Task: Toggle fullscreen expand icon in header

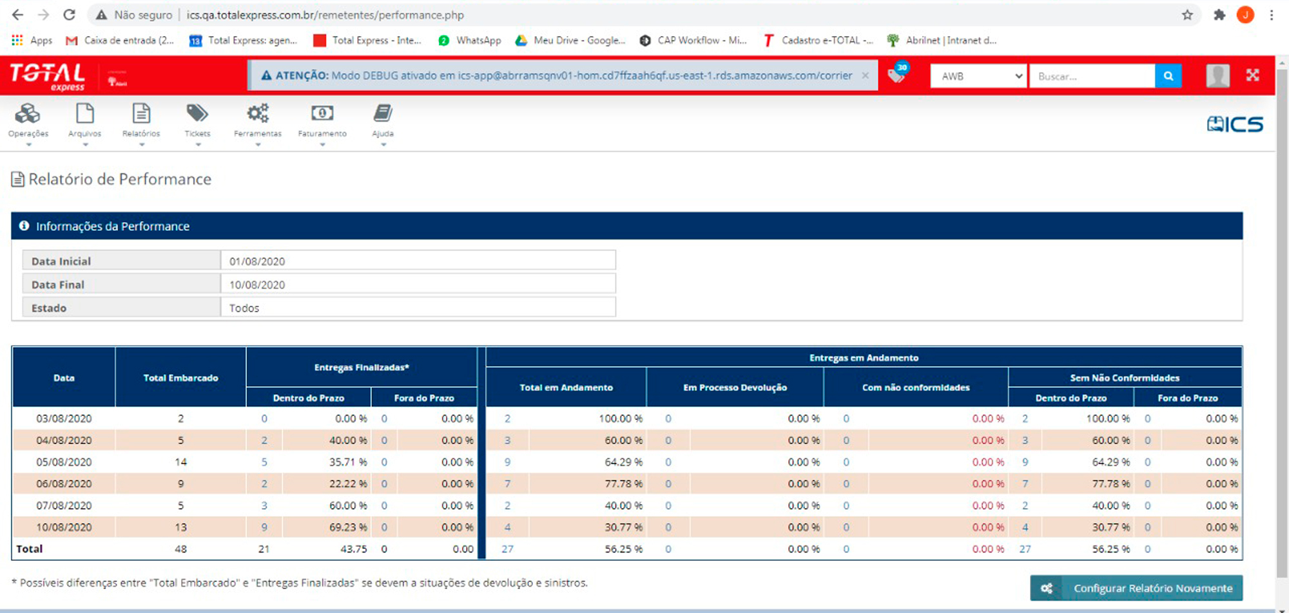Action: click(1253, 75)
